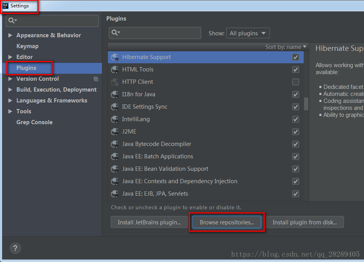Open the Grep Console settings
This screenshot has width=364, height=262.
(x=34, y=122)
